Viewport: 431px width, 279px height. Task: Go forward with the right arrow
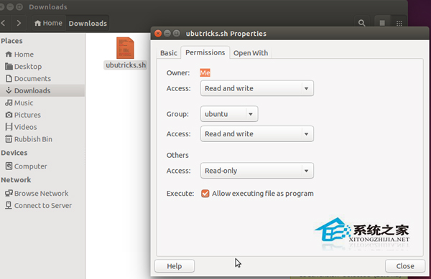click(x=19, y=23)
